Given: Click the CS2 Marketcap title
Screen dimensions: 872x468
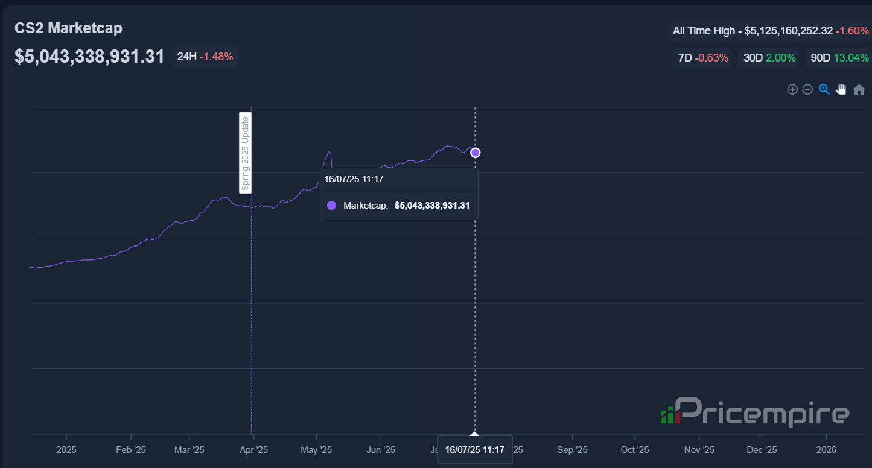Looking at the screenshot, I should (x=68, y=28).
